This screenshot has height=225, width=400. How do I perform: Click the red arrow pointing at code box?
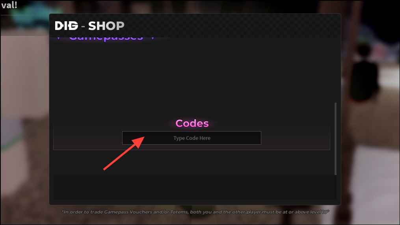124,153
